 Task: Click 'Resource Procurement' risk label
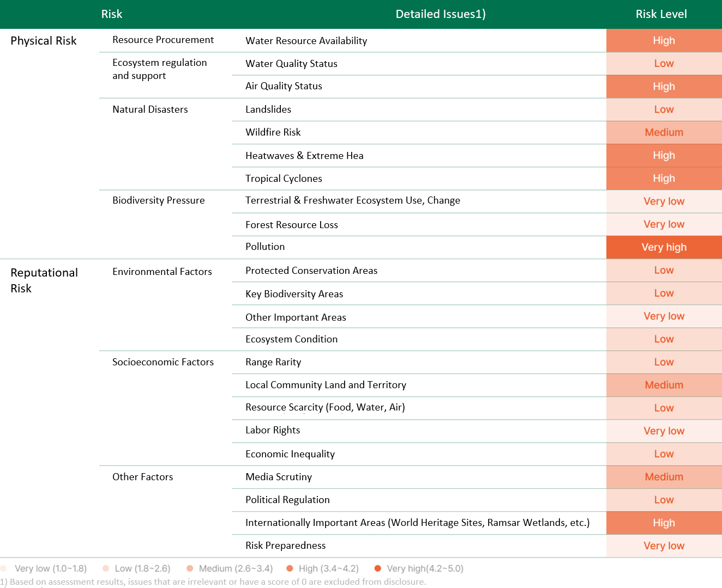[163, 40]
